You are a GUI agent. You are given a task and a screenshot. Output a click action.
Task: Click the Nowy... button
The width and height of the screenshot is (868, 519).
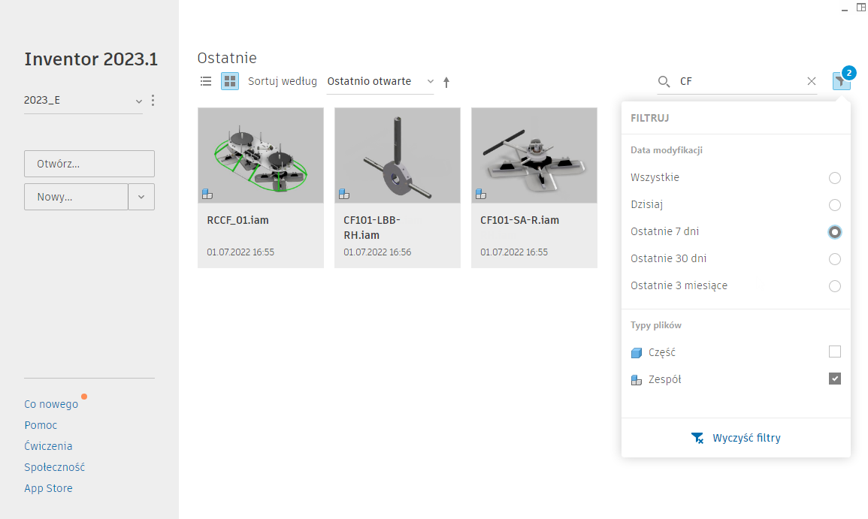pyautogui.click(x=76, y=197)
